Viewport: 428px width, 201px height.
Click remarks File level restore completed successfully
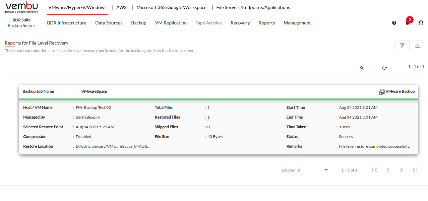point(374,146)
